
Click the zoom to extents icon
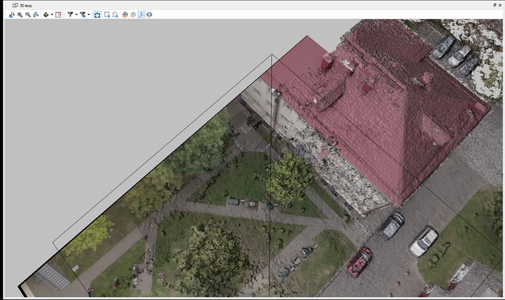pos(12,15)
